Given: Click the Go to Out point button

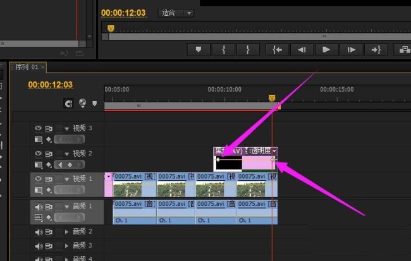Looking at the screenshot, I should [x=376, y=49].
